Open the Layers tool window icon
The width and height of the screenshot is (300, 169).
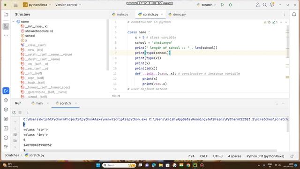6,109
